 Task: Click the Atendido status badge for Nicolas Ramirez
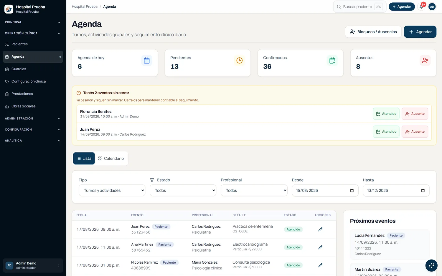293,265
